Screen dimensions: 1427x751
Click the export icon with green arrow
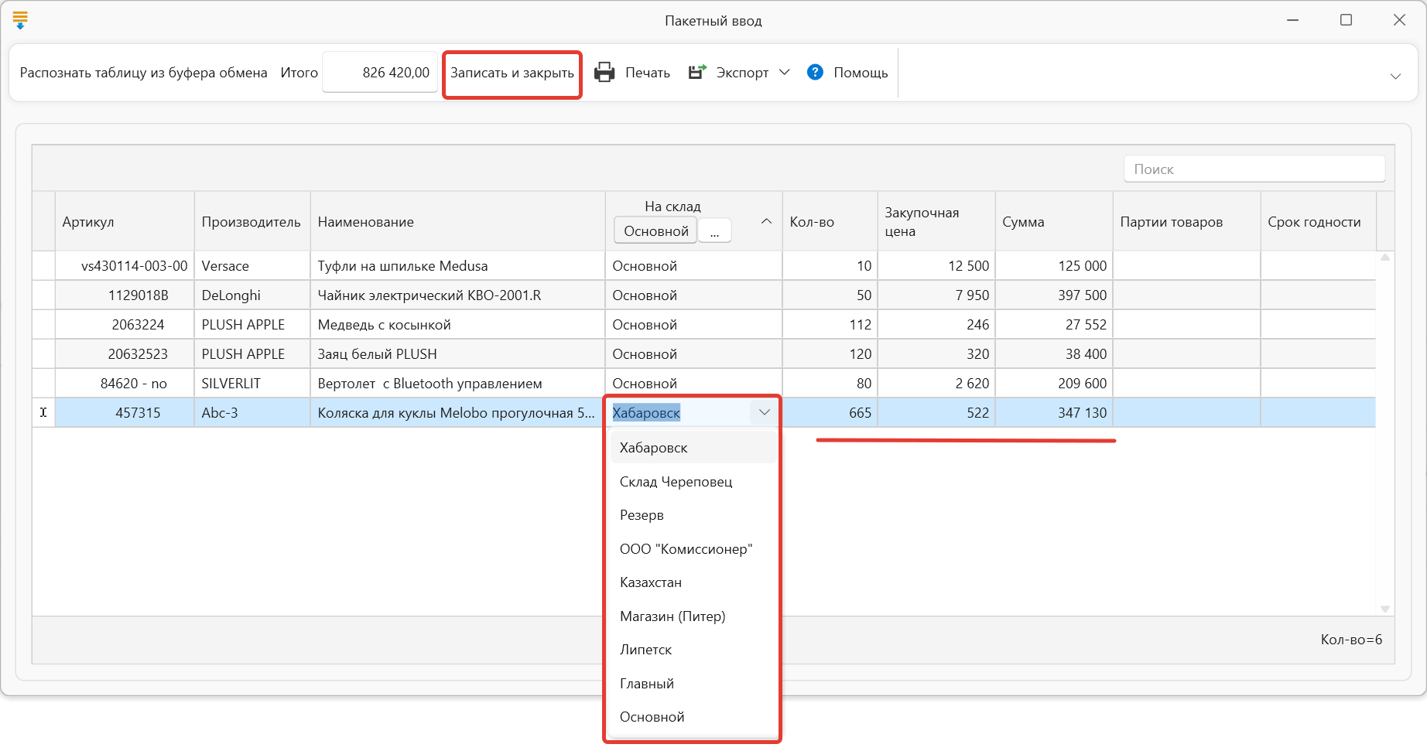697,72
